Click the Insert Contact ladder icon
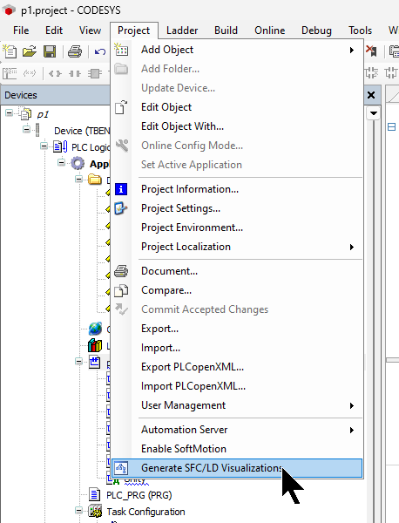 point(75,73)
